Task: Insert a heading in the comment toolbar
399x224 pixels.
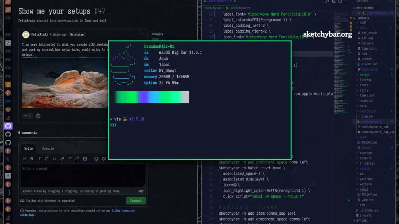Action: pyautogui.click(x=24, y=159)
